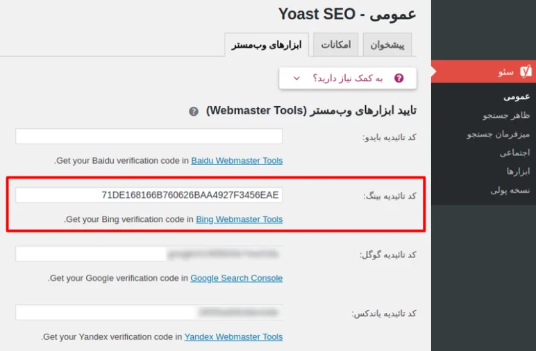Open ابزارها submenu item
The image size is (536, 351).
point(518,171)
